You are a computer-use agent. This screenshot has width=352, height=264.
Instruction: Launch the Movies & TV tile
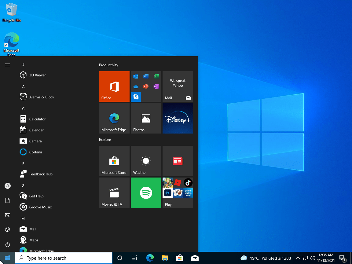point(114,193)
